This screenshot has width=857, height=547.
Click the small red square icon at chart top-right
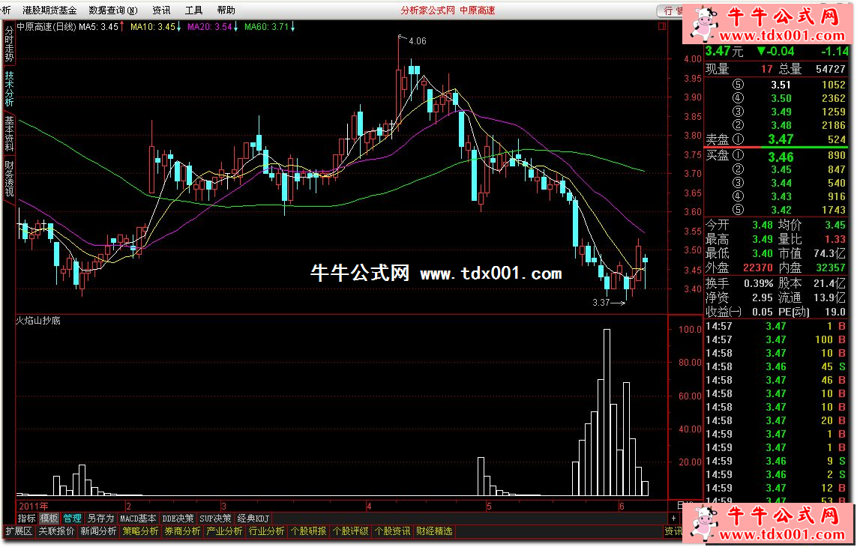pyautogui.click(x=662, y=26)
